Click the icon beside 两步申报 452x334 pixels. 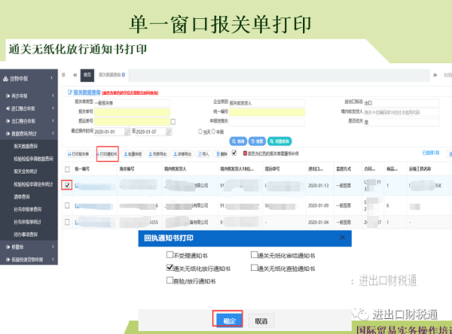[x=8, y=96]
